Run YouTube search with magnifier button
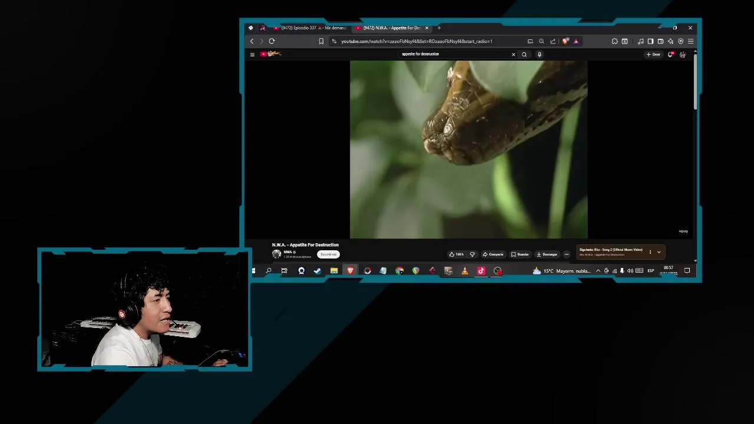Image resolution: width=754 pixels, height=424 pixels. [524, 54]
